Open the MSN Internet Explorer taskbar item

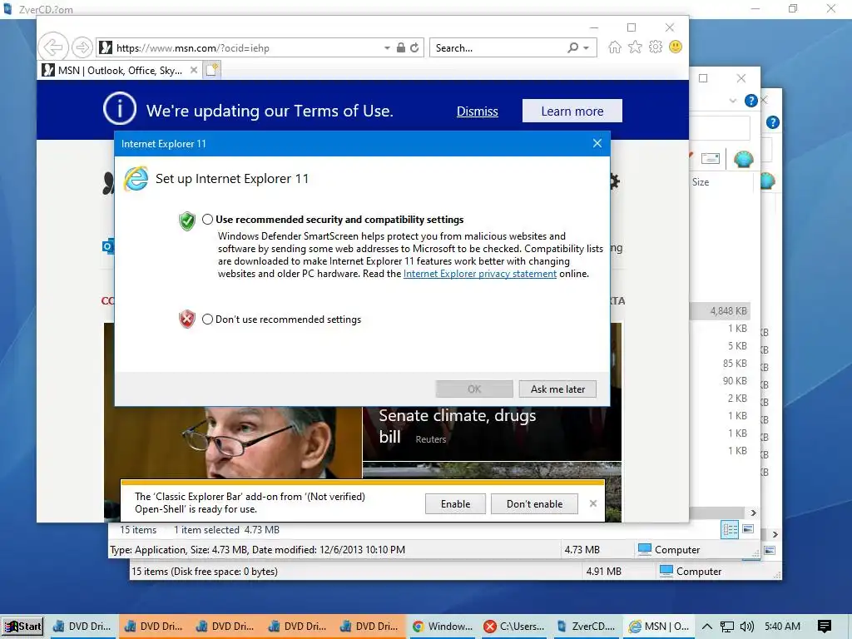click(x=658, y=627)
